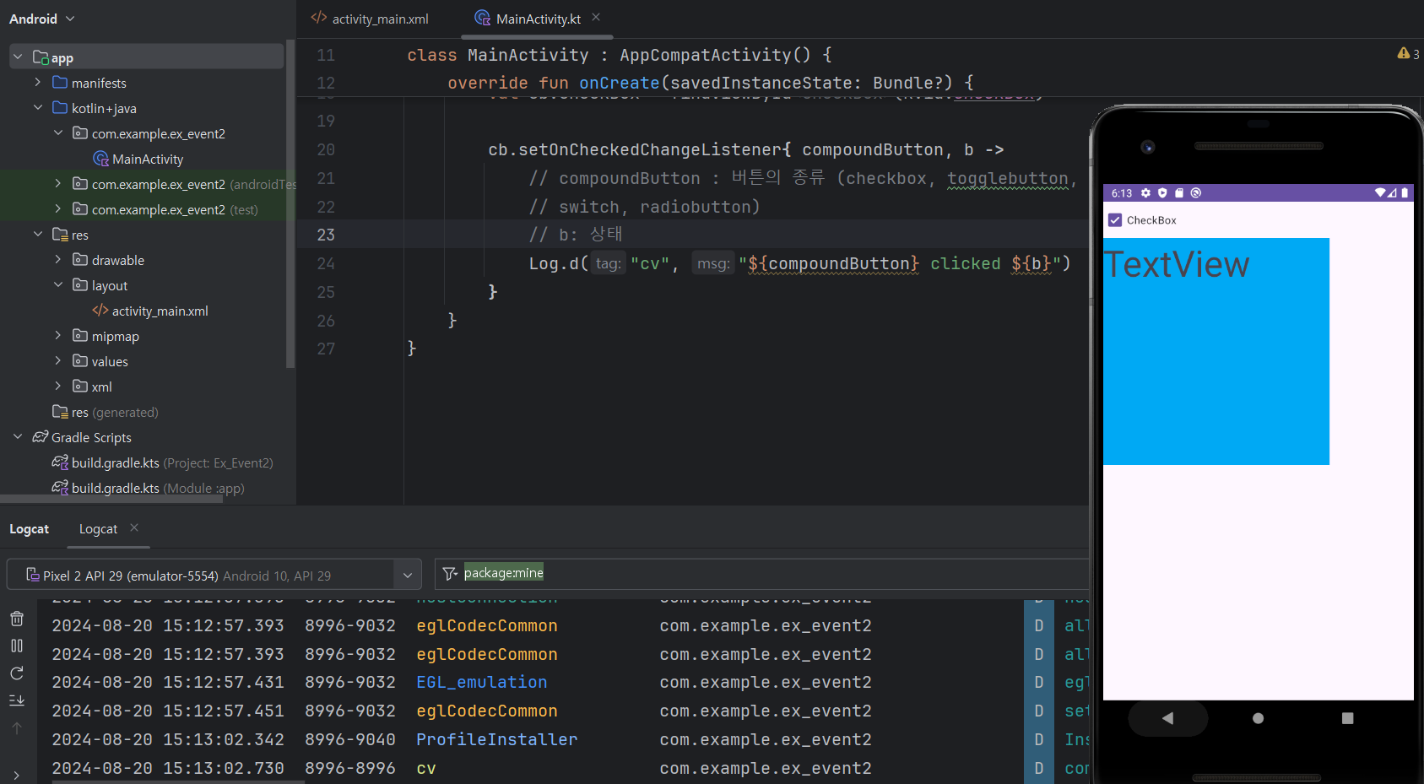Image resolution: width=1424 pixels, height=784 pixels.
Task: Open MainActivity in the project tree
Action: (x=148, y=159)
